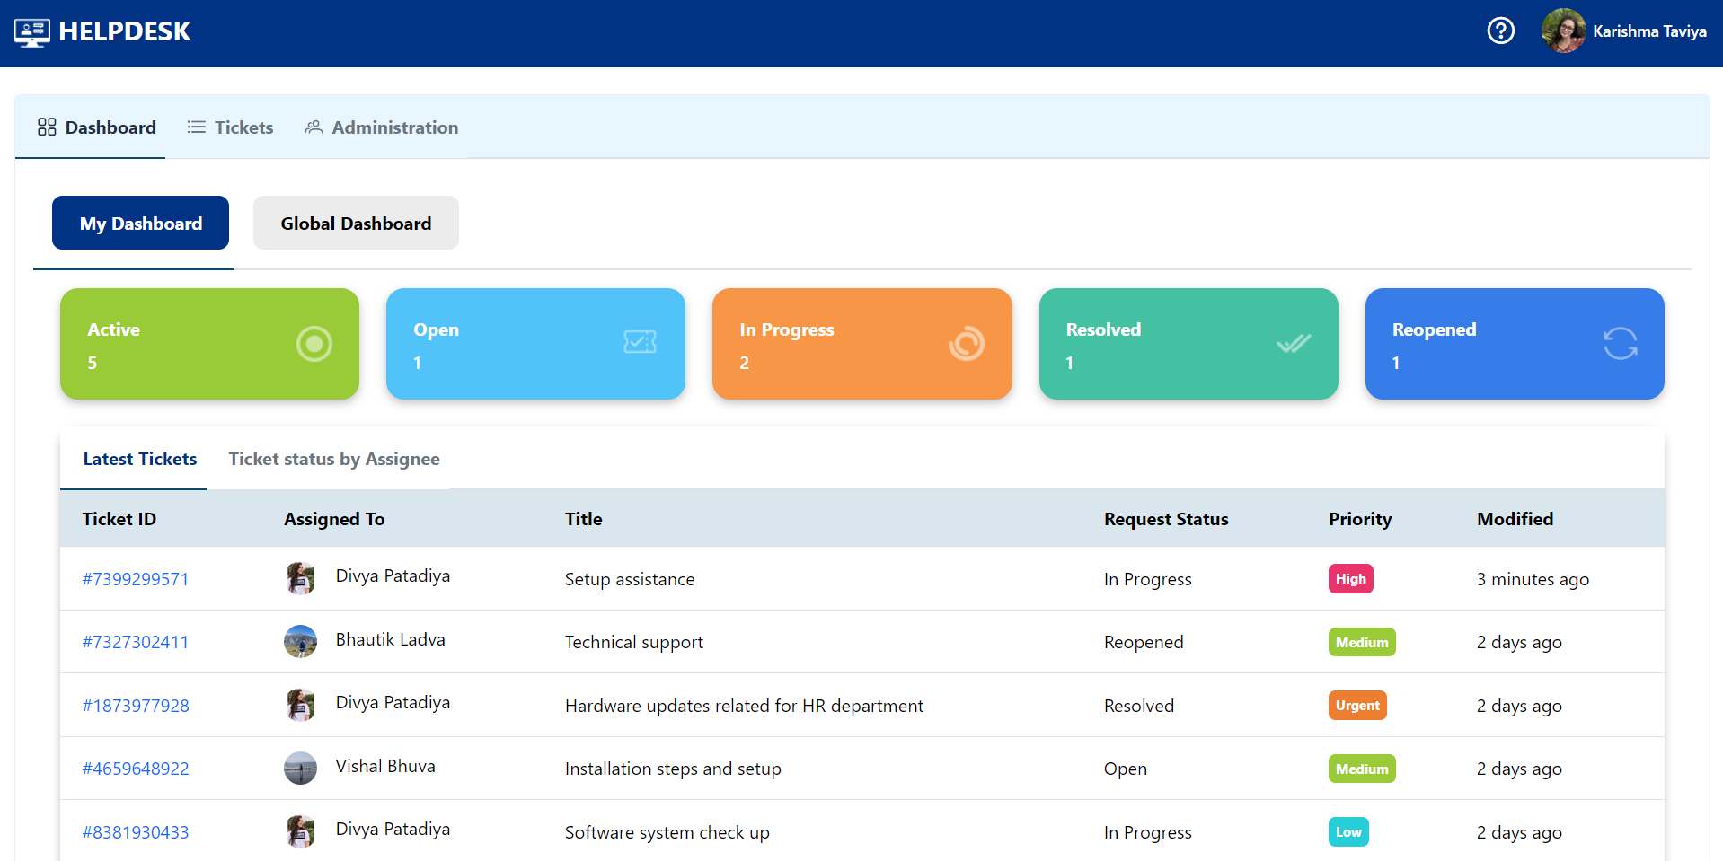Viewport: 1723px width, 861px height.
Task: Click the Tickets list icon
Action: [196, 127]
